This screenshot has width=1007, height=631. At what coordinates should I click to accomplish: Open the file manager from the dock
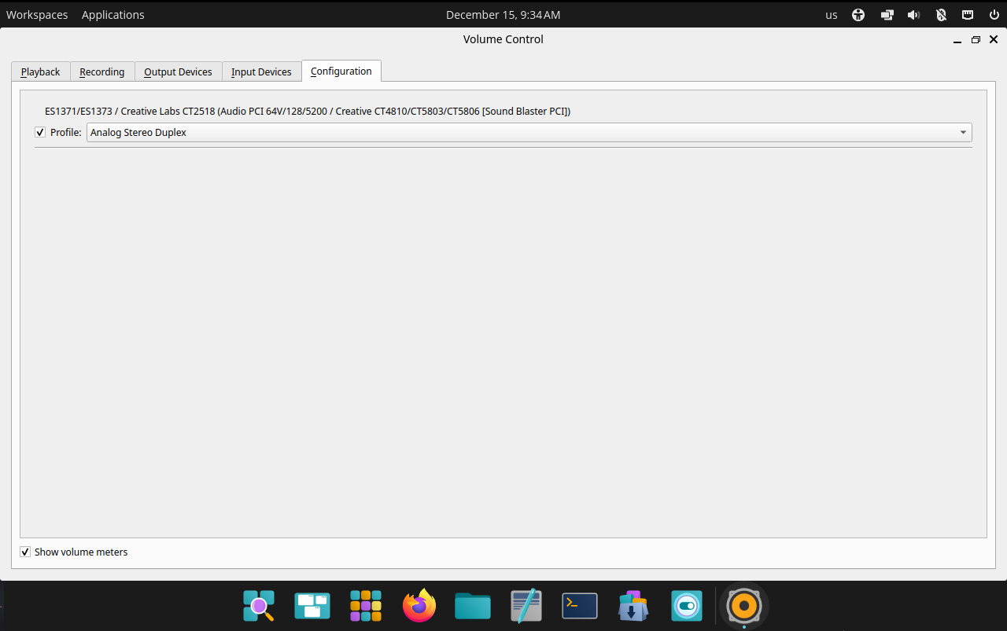[473, 605]
